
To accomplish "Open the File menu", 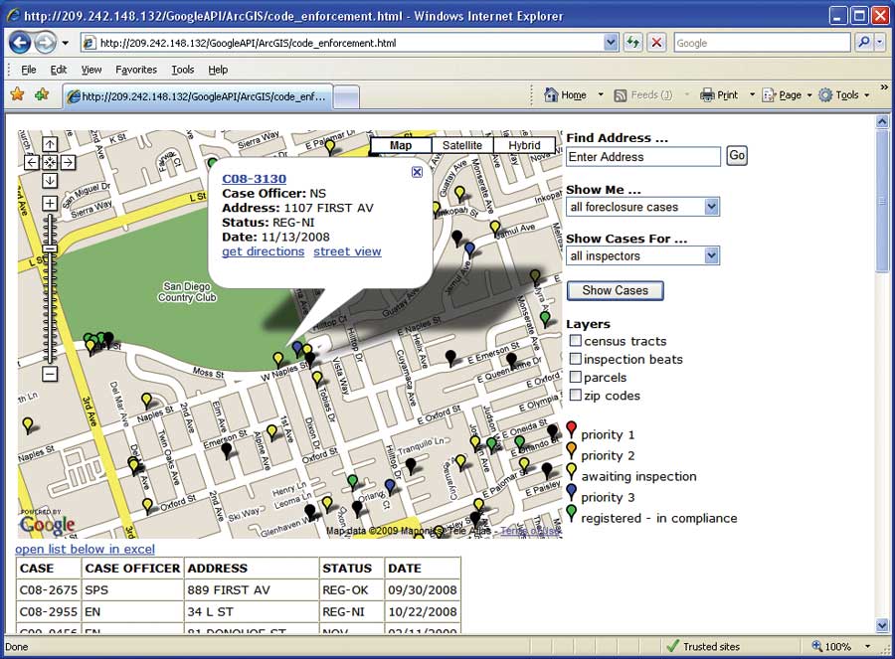I will tap(29, 70).
